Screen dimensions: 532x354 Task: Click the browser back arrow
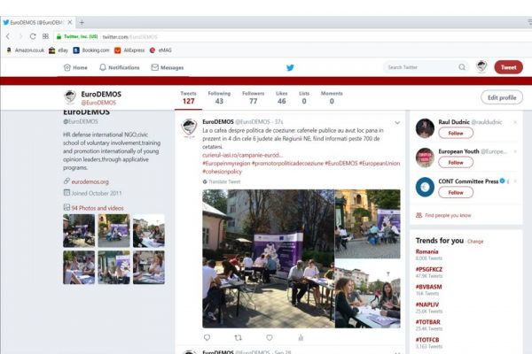tap(8, 36)
